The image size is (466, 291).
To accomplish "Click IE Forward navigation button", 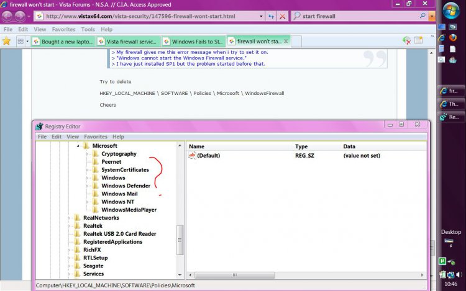I will (x=20, y=16).
